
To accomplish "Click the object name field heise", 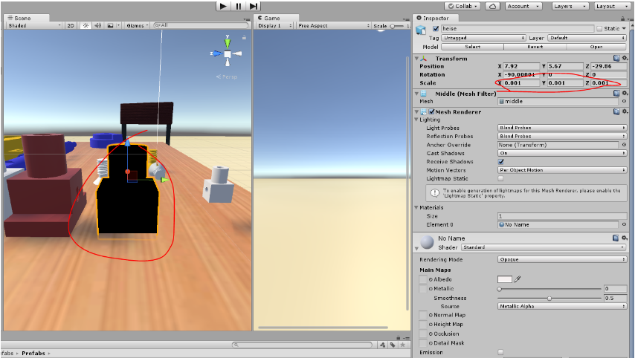I will point(518,29).
